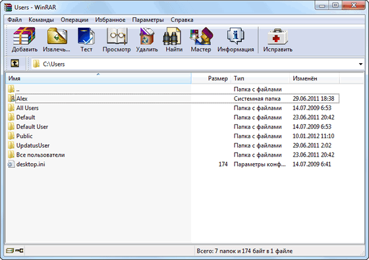The image size is (369, 260).
Task: Click the 29.06.2011 18:38 date cell
Action: pos(314,99)
